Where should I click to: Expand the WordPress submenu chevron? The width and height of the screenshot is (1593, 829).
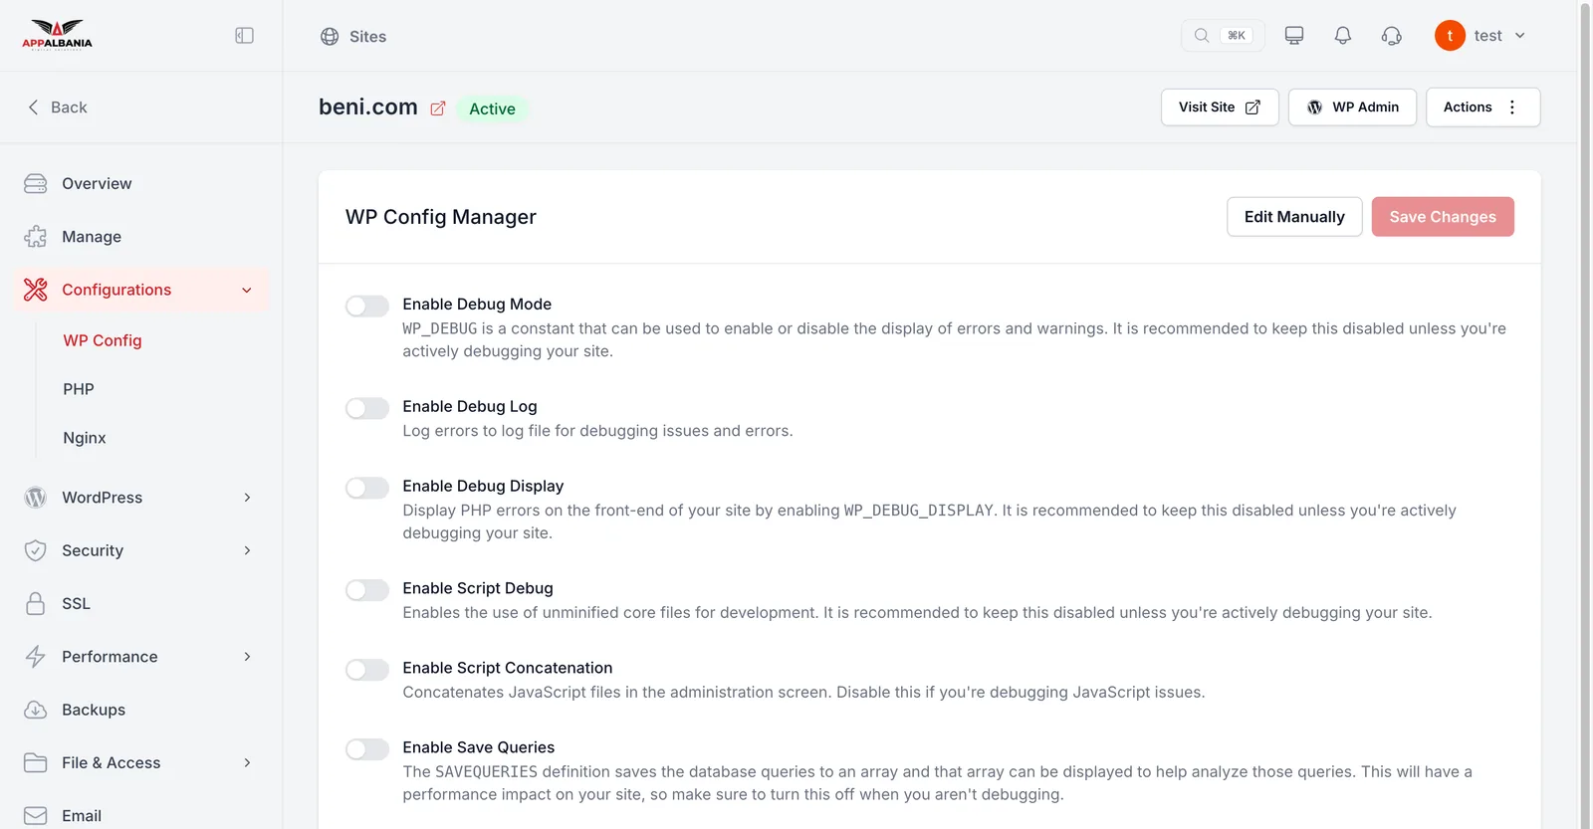(247, 498)
